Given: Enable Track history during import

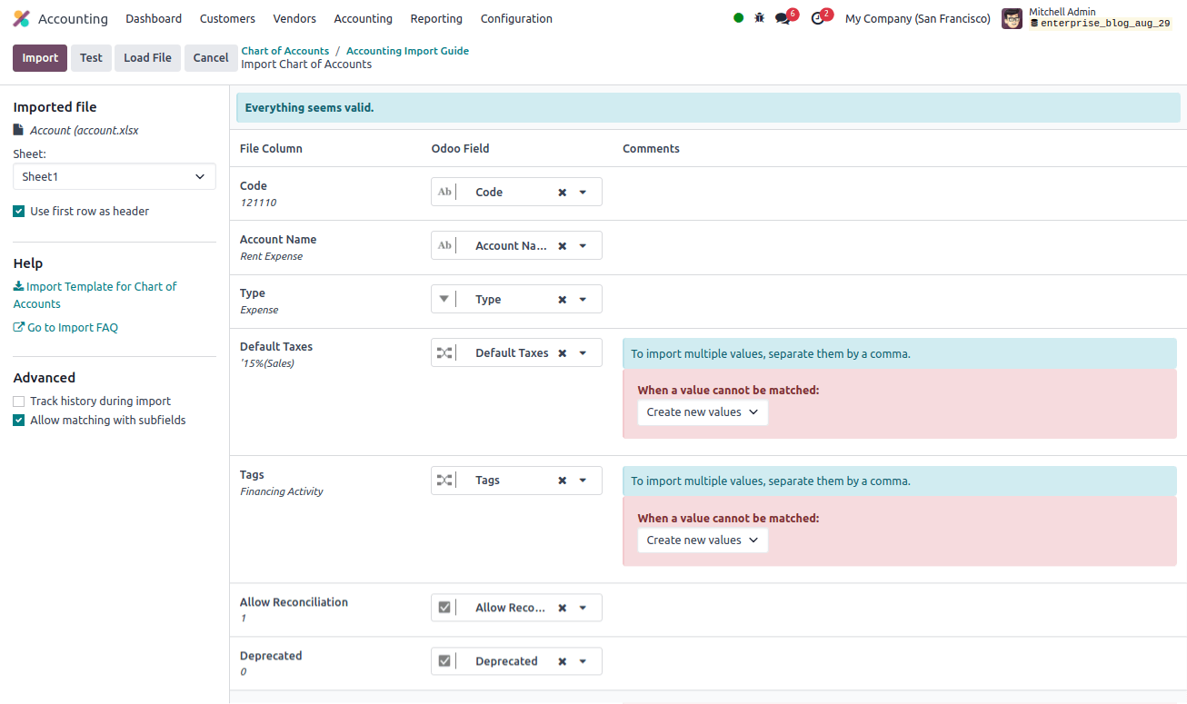Looking at the screenshot, I should point(19,401).
